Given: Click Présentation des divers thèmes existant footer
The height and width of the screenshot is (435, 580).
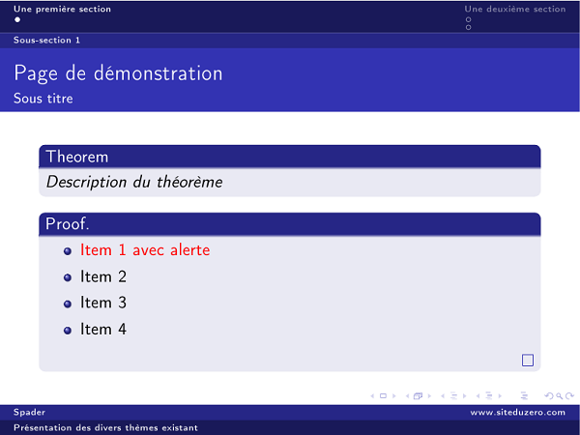Looking at the screenshot, I should coord(105,427).
